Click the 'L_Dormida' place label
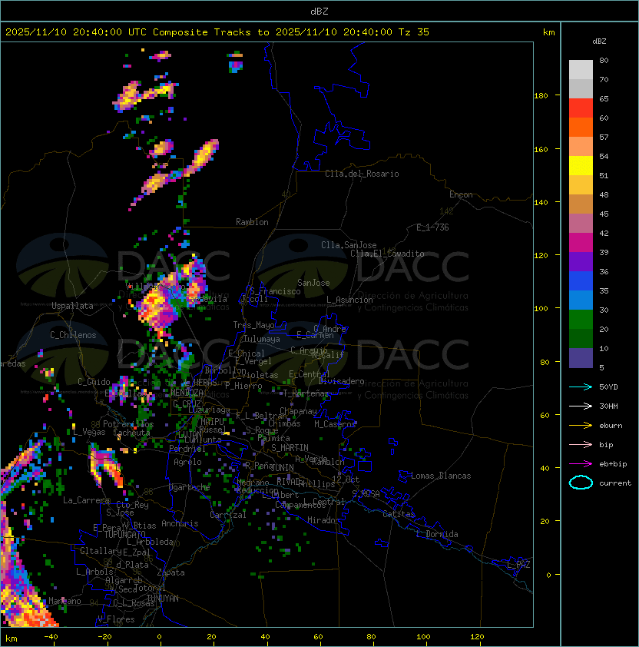The height and width of the screenshot is (647, 639). [437, 534]
